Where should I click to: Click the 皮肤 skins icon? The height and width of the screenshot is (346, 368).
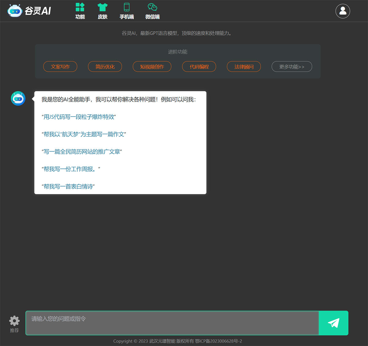tap(102, 11)
